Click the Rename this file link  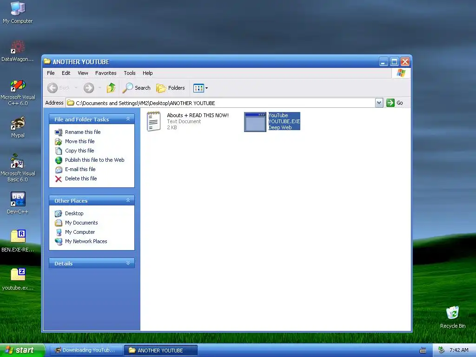tap(83, 132)
